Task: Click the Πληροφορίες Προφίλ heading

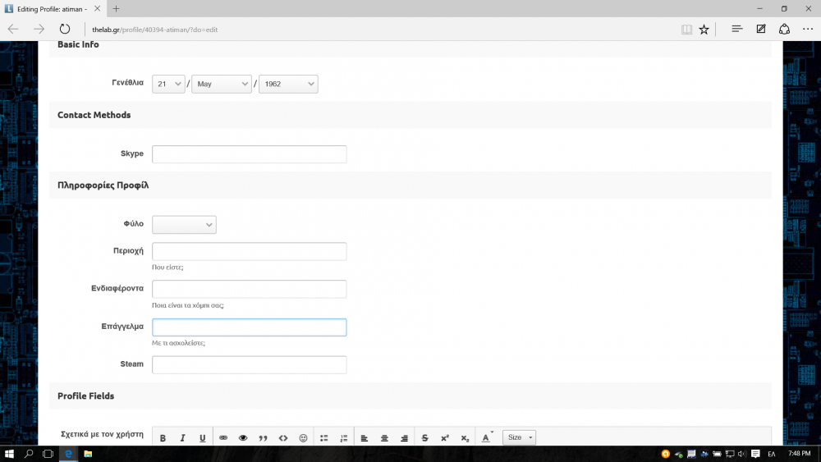Action: pyautogui.click(x=103, y=185)
